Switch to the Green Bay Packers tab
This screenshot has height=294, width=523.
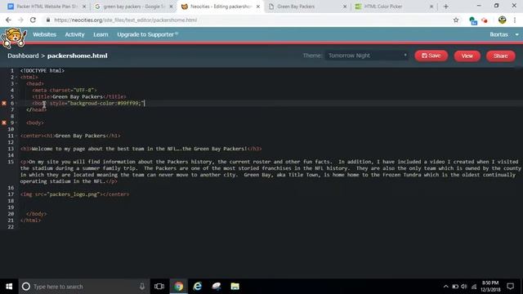pyautogui.click(x=307, y=7)
